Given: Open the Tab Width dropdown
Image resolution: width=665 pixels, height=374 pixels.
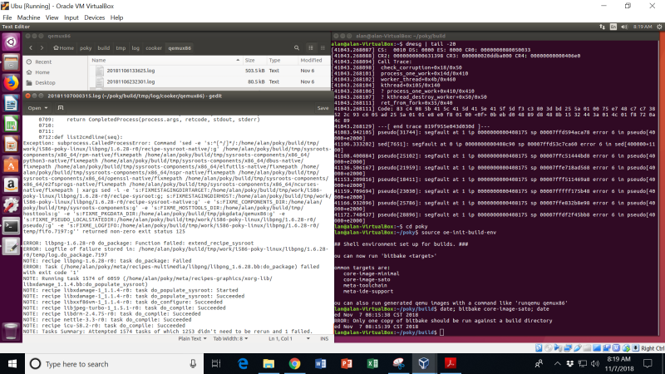Looking at the screenshot, I should [x=230, y=338].
